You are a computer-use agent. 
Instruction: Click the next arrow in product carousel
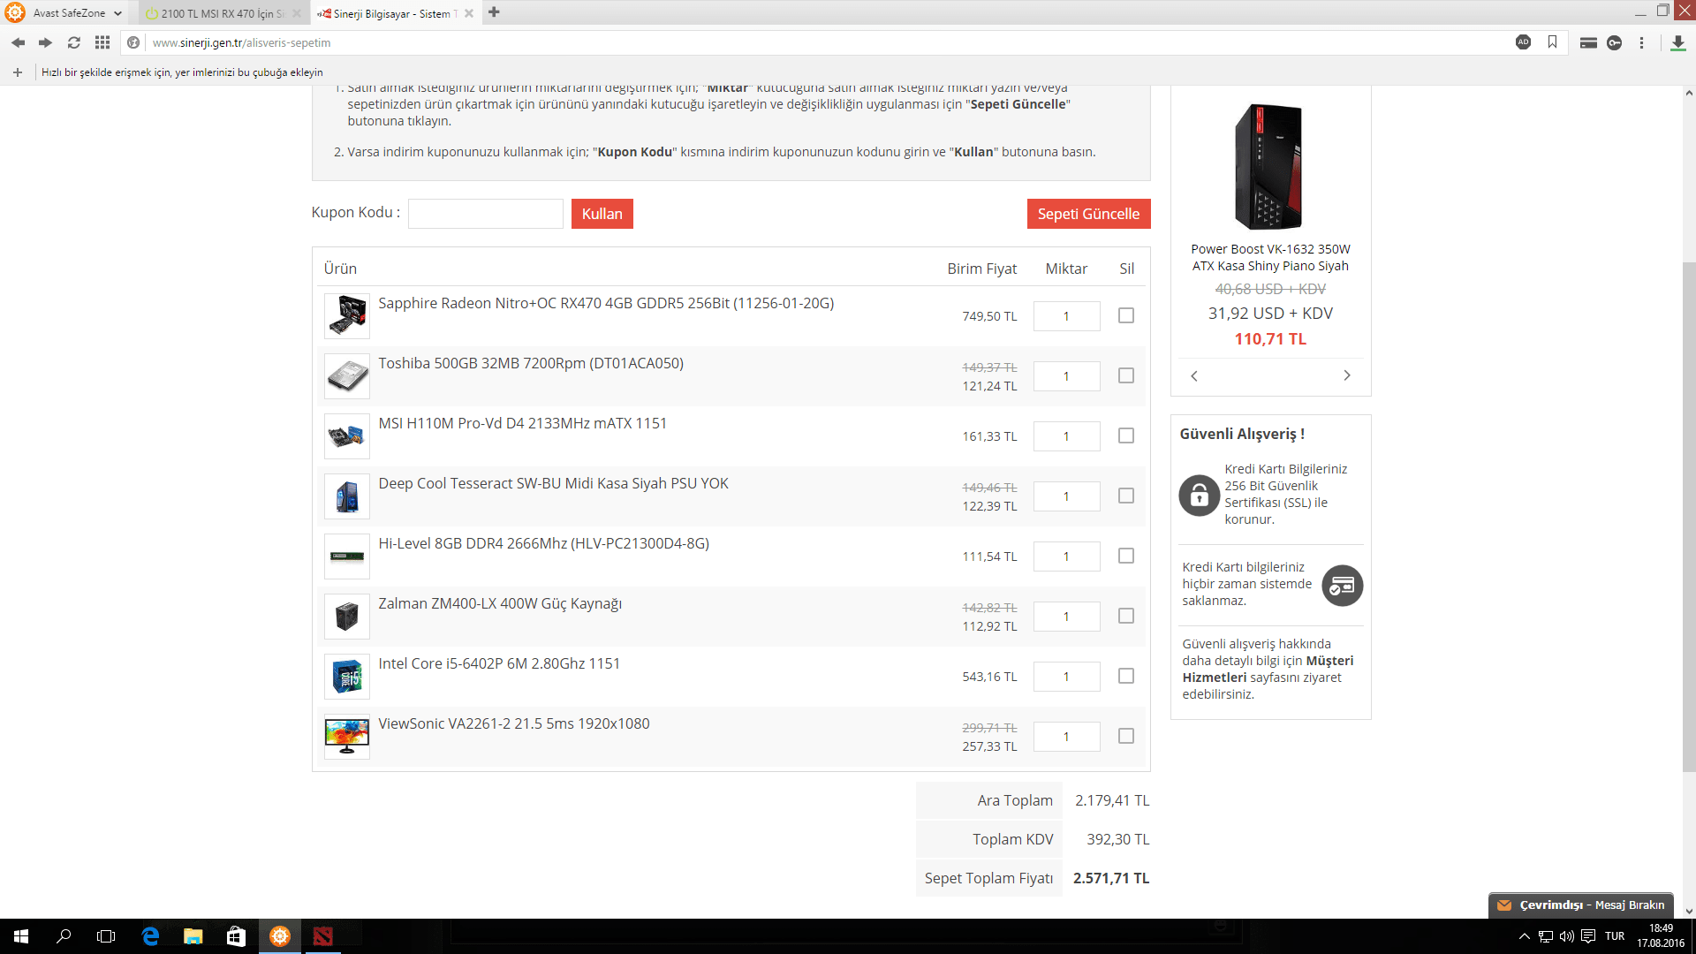[x=1346, y=375]
